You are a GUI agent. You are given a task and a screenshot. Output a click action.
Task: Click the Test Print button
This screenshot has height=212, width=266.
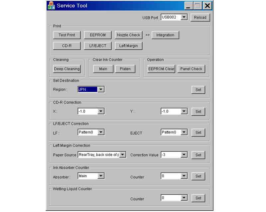tap(67, 35)
